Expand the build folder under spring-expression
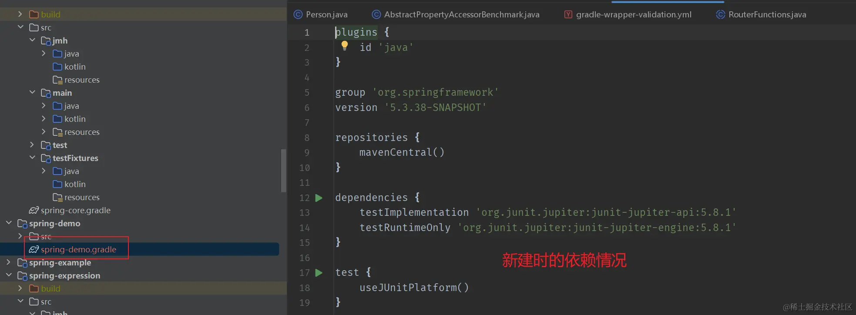856x315 pixels. click(20, 288)
